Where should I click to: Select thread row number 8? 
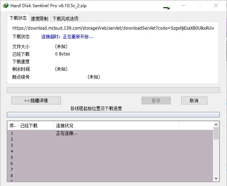click(x=110, y=176)
